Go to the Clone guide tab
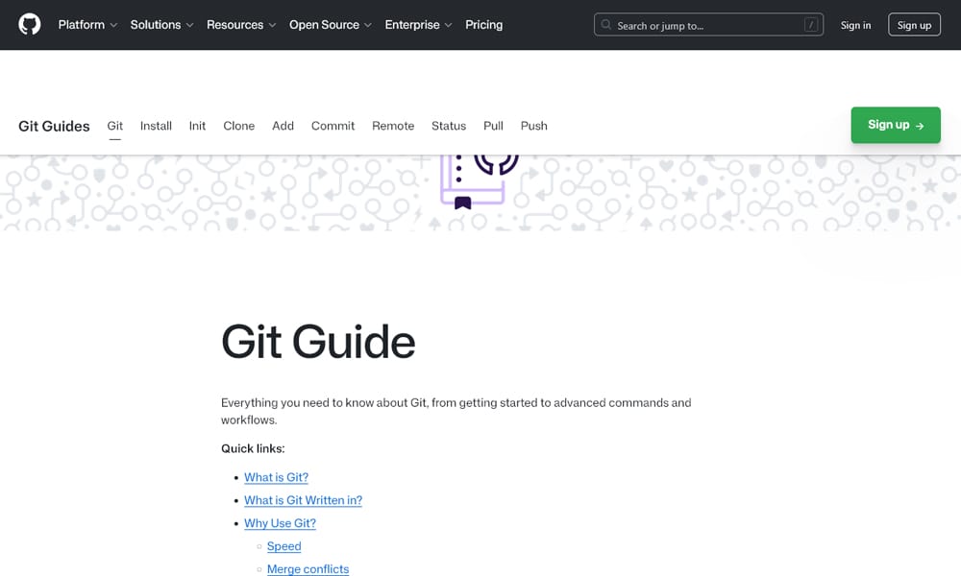This screenshot has width=961, height=576. click(239, 126)
